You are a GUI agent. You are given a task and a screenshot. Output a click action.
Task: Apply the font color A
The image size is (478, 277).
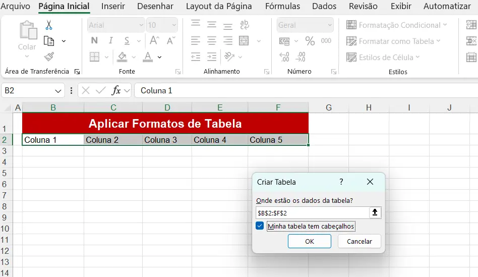tap(148, 57)
